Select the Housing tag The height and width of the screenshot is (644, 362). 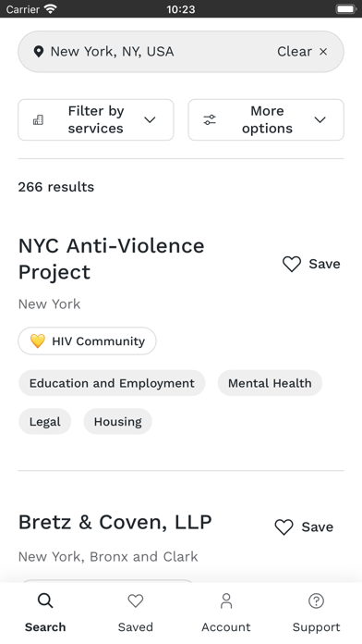(117, 421)
